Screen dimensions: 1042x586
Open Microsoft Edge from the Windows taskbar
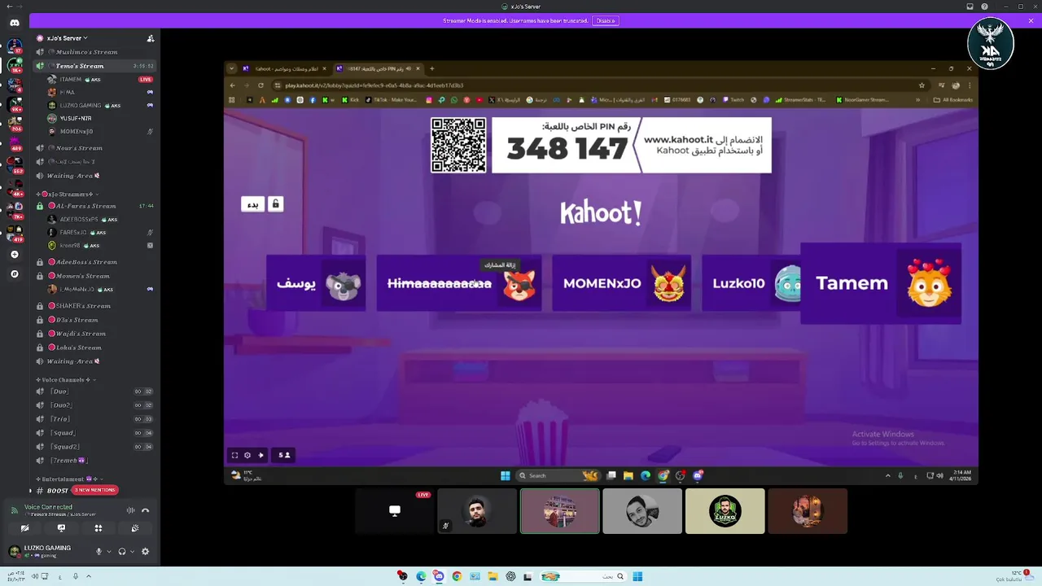[x=421, y=576]
